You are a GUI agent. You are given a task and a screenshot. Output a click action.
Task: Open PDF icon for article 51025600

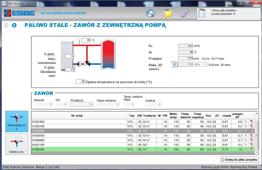point(252,131)
